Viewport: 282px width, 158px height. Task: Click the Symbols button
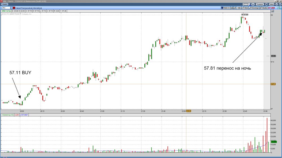(x=260, y=4)
